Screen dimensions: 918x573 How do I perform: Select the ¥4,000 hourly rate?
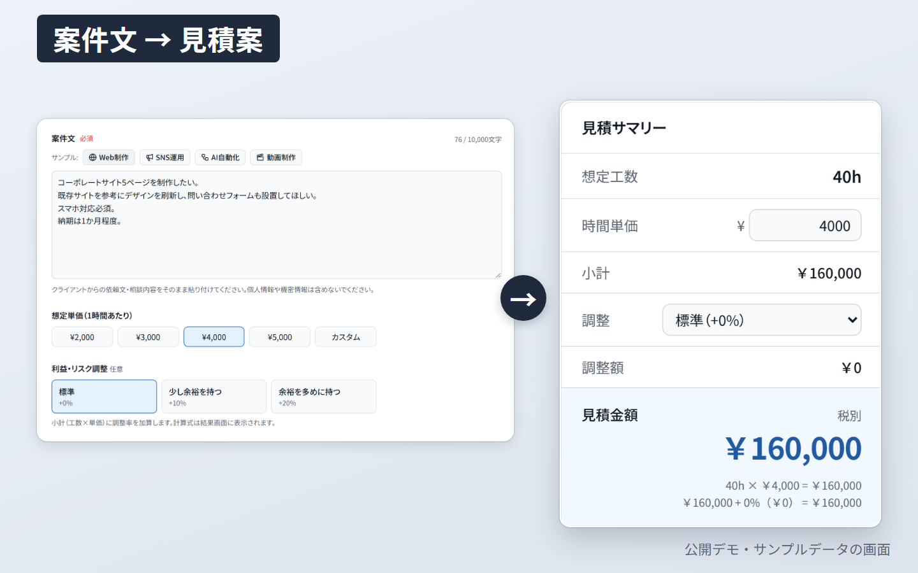(x=214, y=337)
